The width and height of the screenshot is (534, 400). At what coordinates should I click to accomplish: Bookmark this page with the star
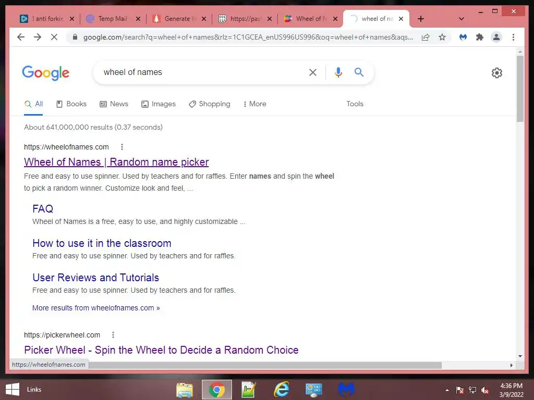(x=442, y=37)
